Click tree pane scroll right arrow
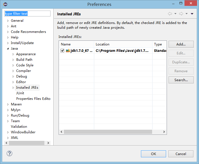This screenshot has width=199, height=164. (48, 143)
